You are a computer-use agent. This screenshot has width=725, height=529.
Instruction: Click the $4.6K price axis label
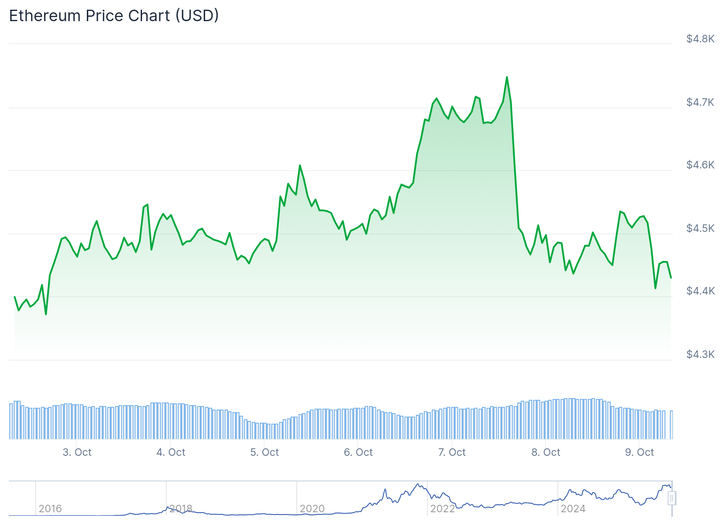(x=700, y=165)
